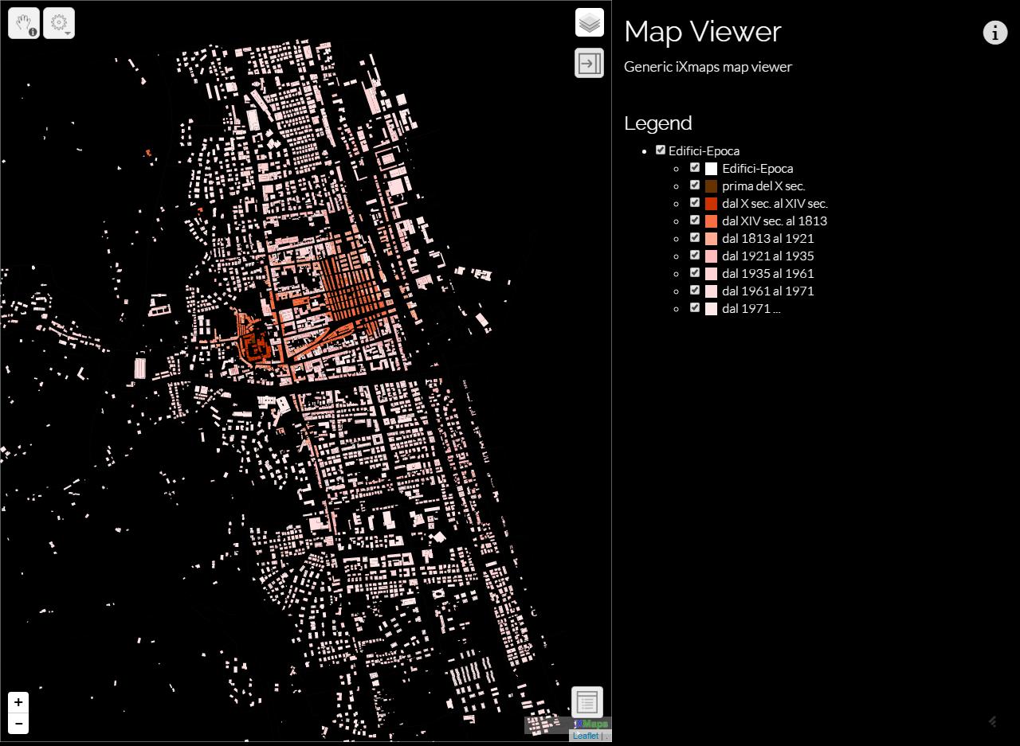The image size is (1020, 746).
Task: Zoom in on the map
Action: [18, 702]
